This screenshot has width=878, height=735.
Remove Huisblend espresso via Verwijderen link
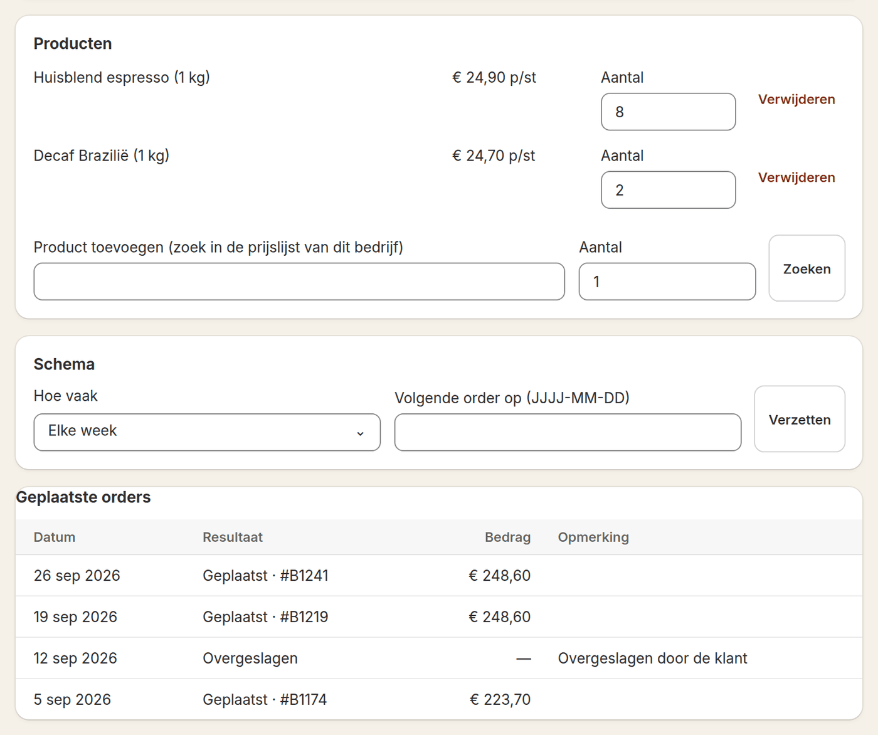point(796,99)
